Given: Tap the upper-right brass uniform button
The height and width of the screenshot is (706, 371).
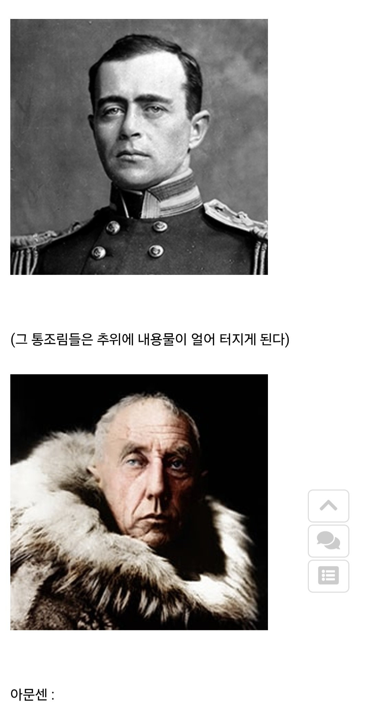Looking at the screenshot, I should tap(159, 226).
